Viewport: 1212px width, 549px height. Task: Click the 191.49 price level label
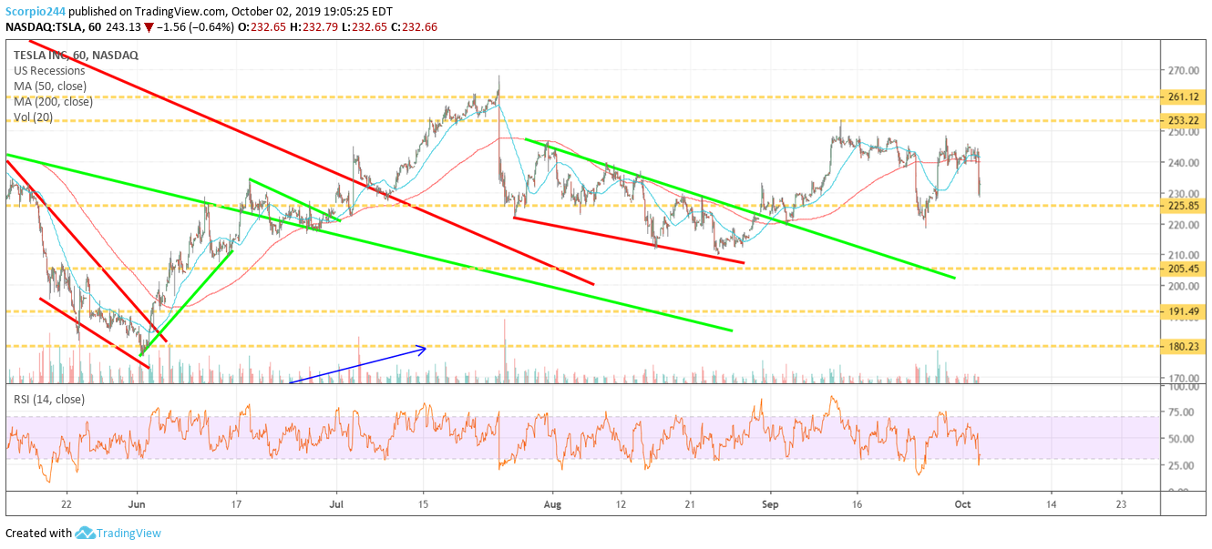1184,311
